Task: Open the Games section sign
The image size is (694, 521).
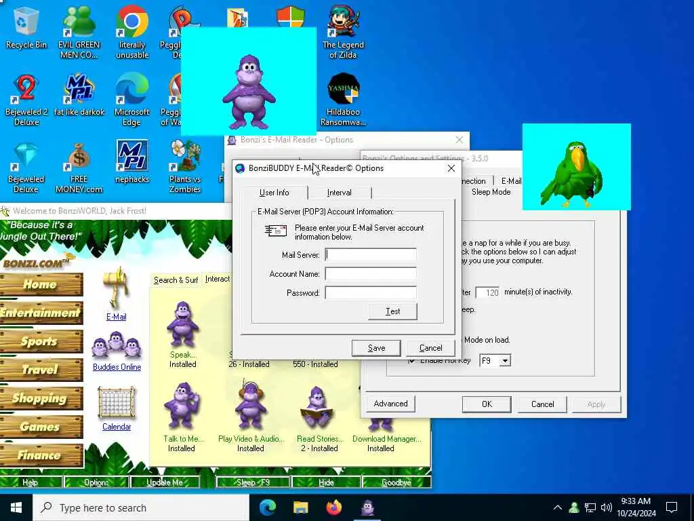Action: [x=41, y=426]
